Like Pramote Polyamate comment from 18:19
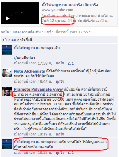The height and width of the screenshot is (157, 119). coord(60,134)
